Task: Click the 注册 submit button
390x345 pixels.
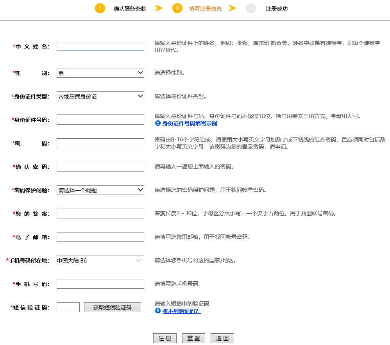Action: [165, 338]
